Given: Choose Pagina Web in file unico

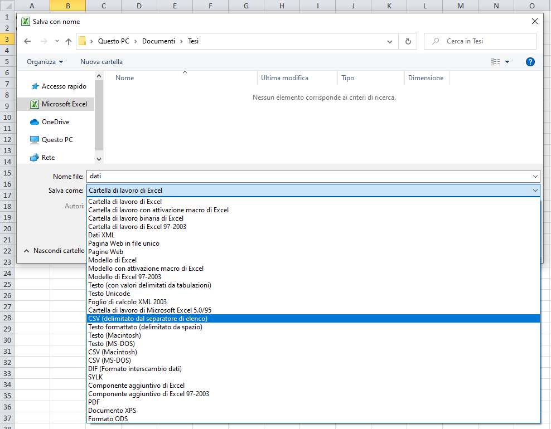Looking at the screenshot, I should pyautogui.click(x=313, y=243).
